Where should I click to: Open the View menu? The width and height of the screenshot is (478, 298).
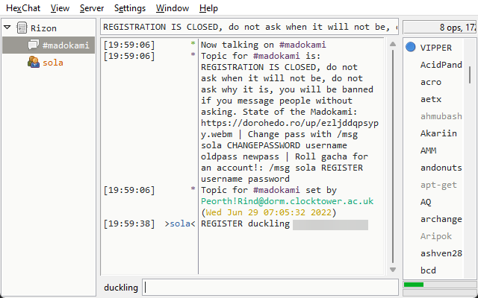click(60, 8)
